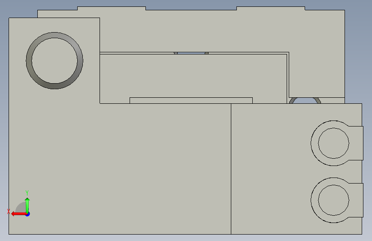
Task: Pick the thin rectangular strip above center block
Action: click(191, 100)
